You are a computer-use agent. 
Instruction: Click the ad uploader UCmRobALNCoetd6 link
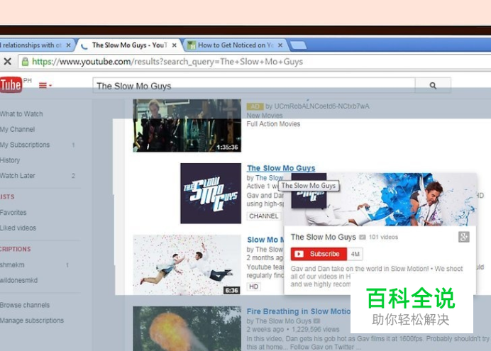[321, 106]
